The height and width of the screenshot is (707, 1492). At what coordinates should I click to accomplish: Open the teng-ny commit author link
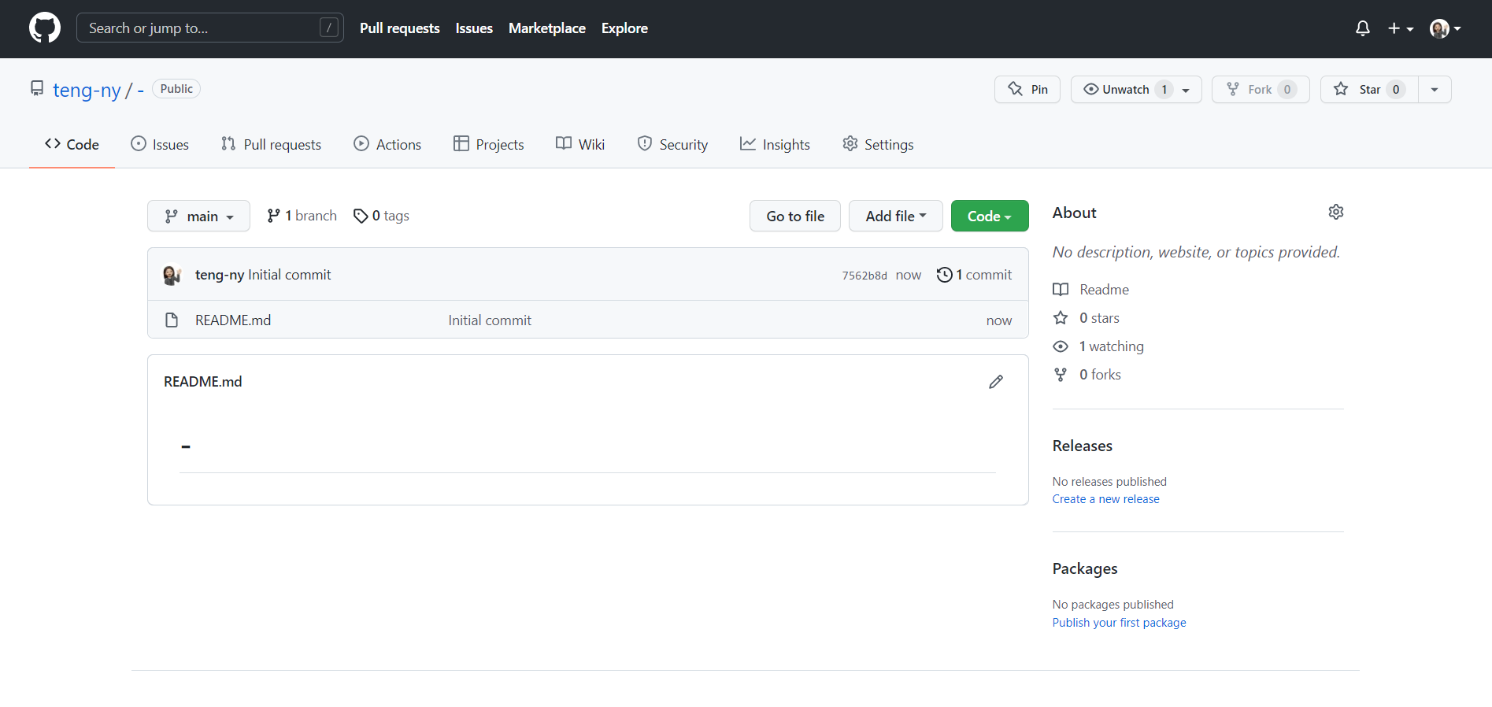220,275
